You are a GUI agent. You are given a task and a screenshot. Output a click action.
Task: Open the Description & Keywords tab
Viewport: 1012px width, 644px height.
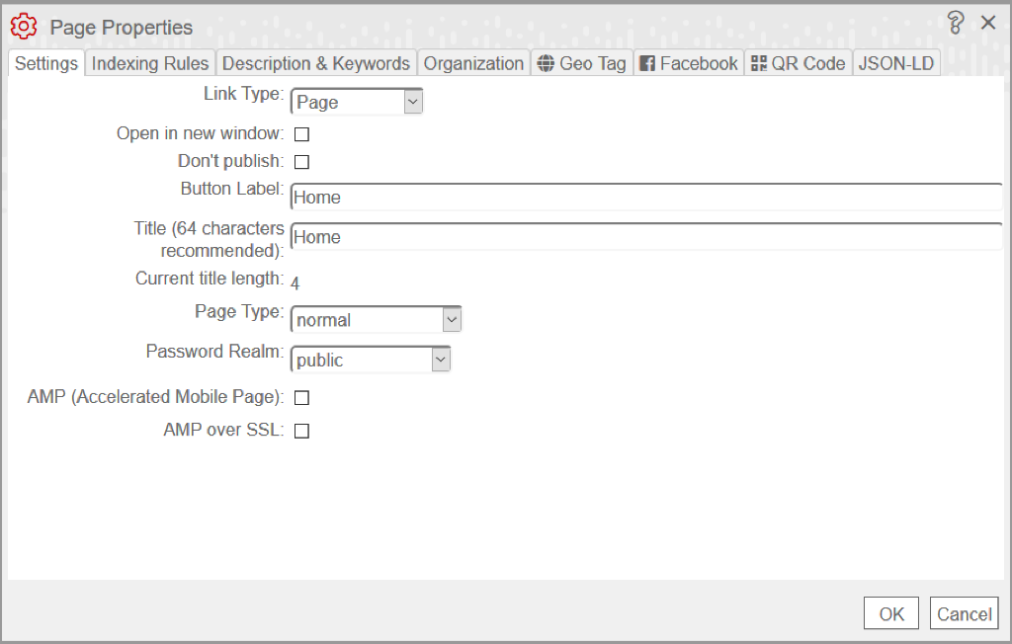click(x=316, y=63)
